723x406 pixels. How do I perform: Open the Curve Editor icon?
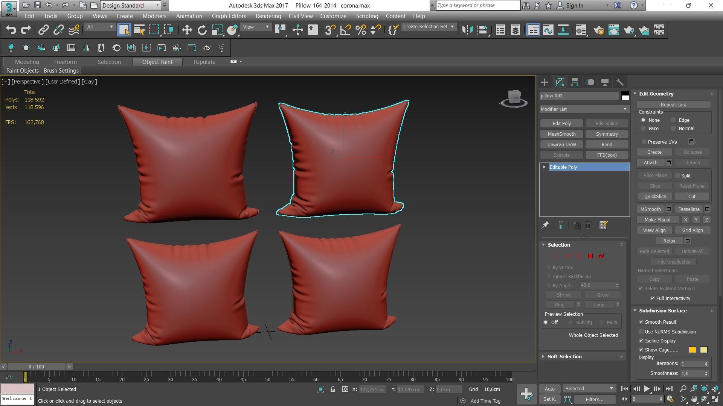point(548,30)
